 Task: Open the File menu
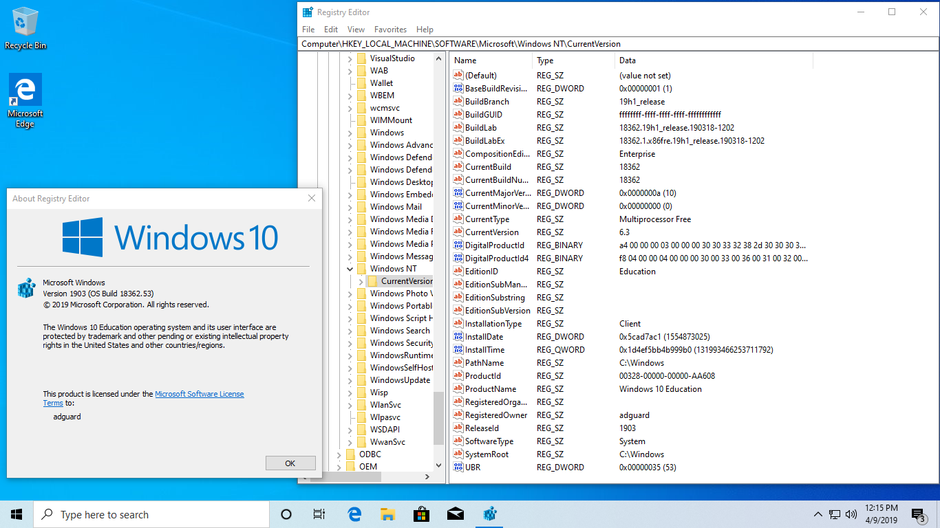click(x=308, y=30)
